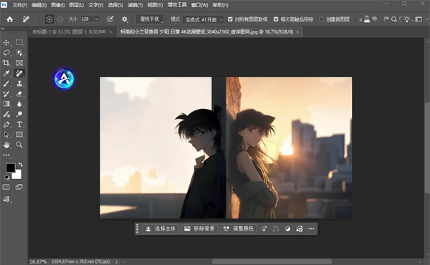Click the 查找干扰 button

pyautogui.click(x=150, y=19)
